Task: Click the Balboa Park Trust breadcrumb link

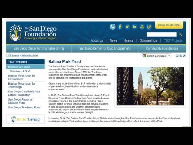Action: coord(30,56)
